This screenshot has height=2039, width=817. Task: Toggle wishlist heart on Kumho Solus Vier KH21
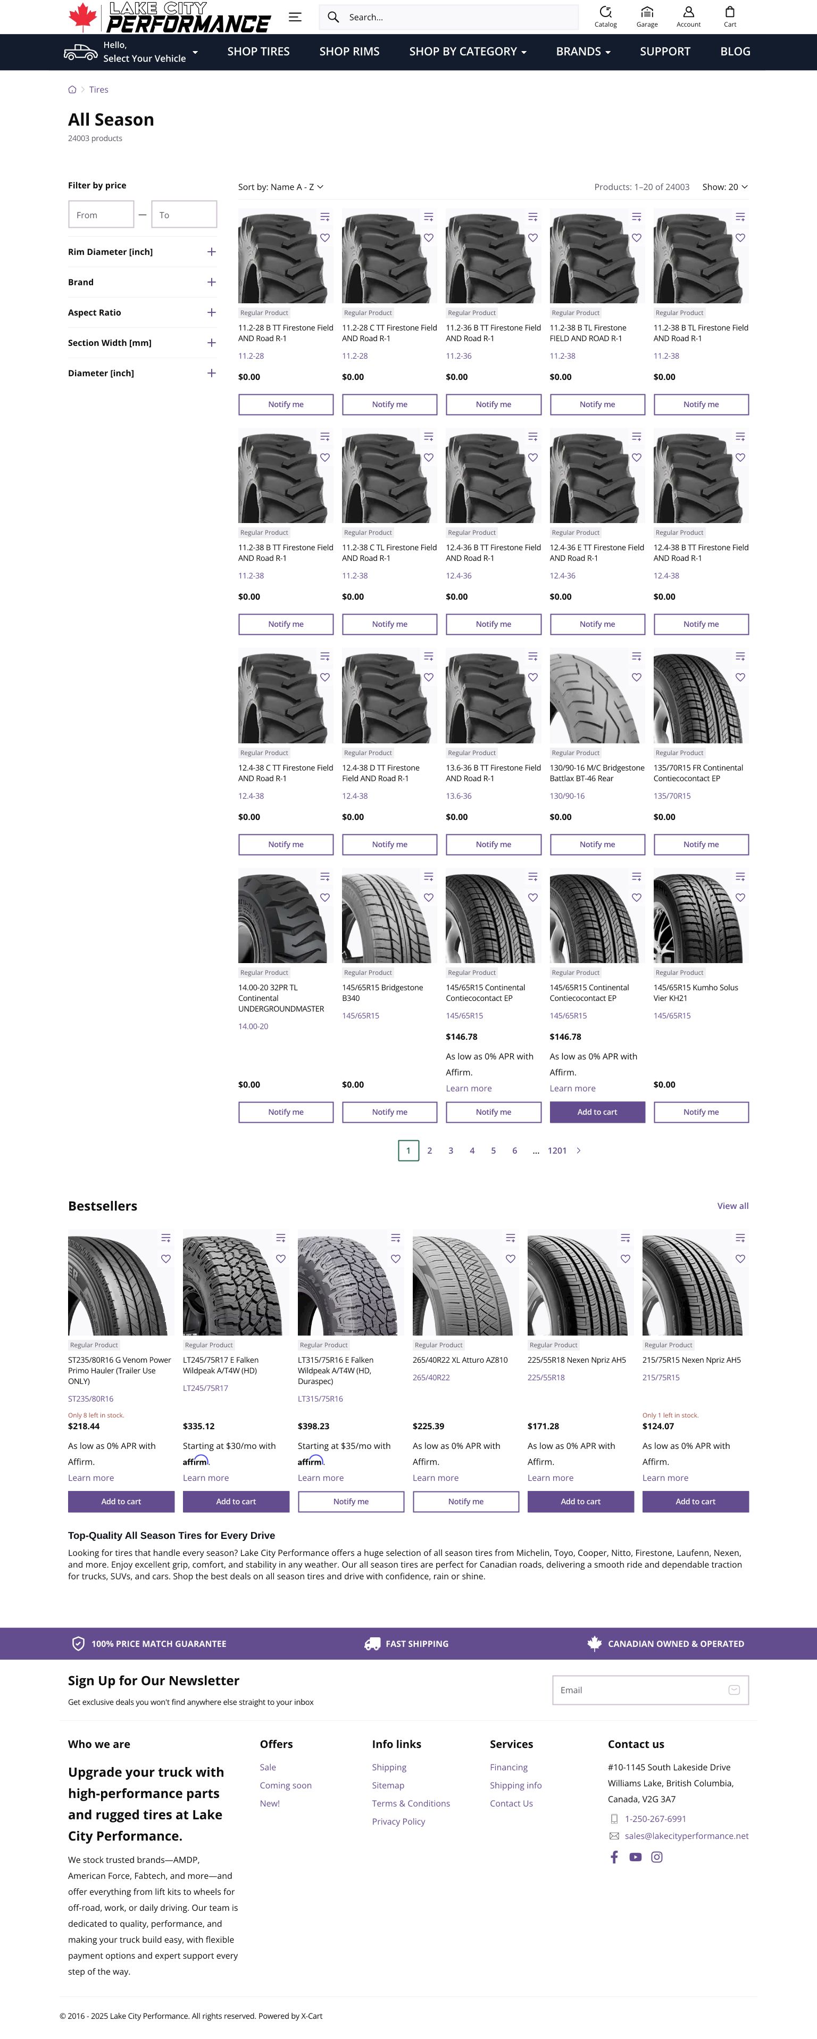click(x=740, y=898)
